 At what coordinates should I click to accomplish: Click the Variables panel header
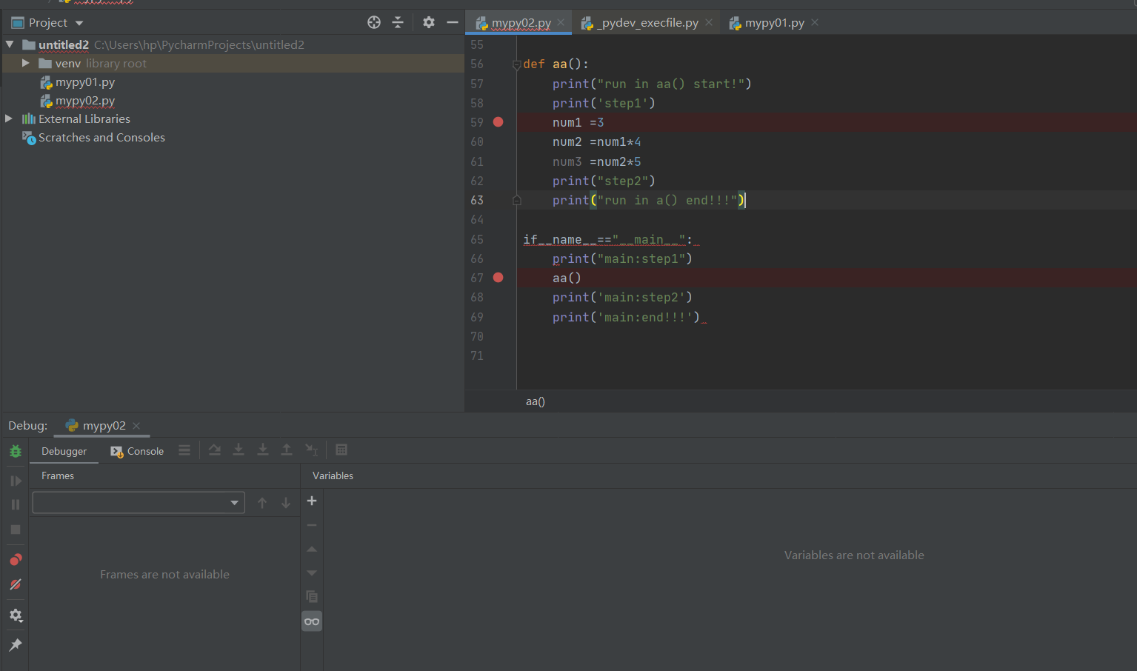tap(333, 475)
